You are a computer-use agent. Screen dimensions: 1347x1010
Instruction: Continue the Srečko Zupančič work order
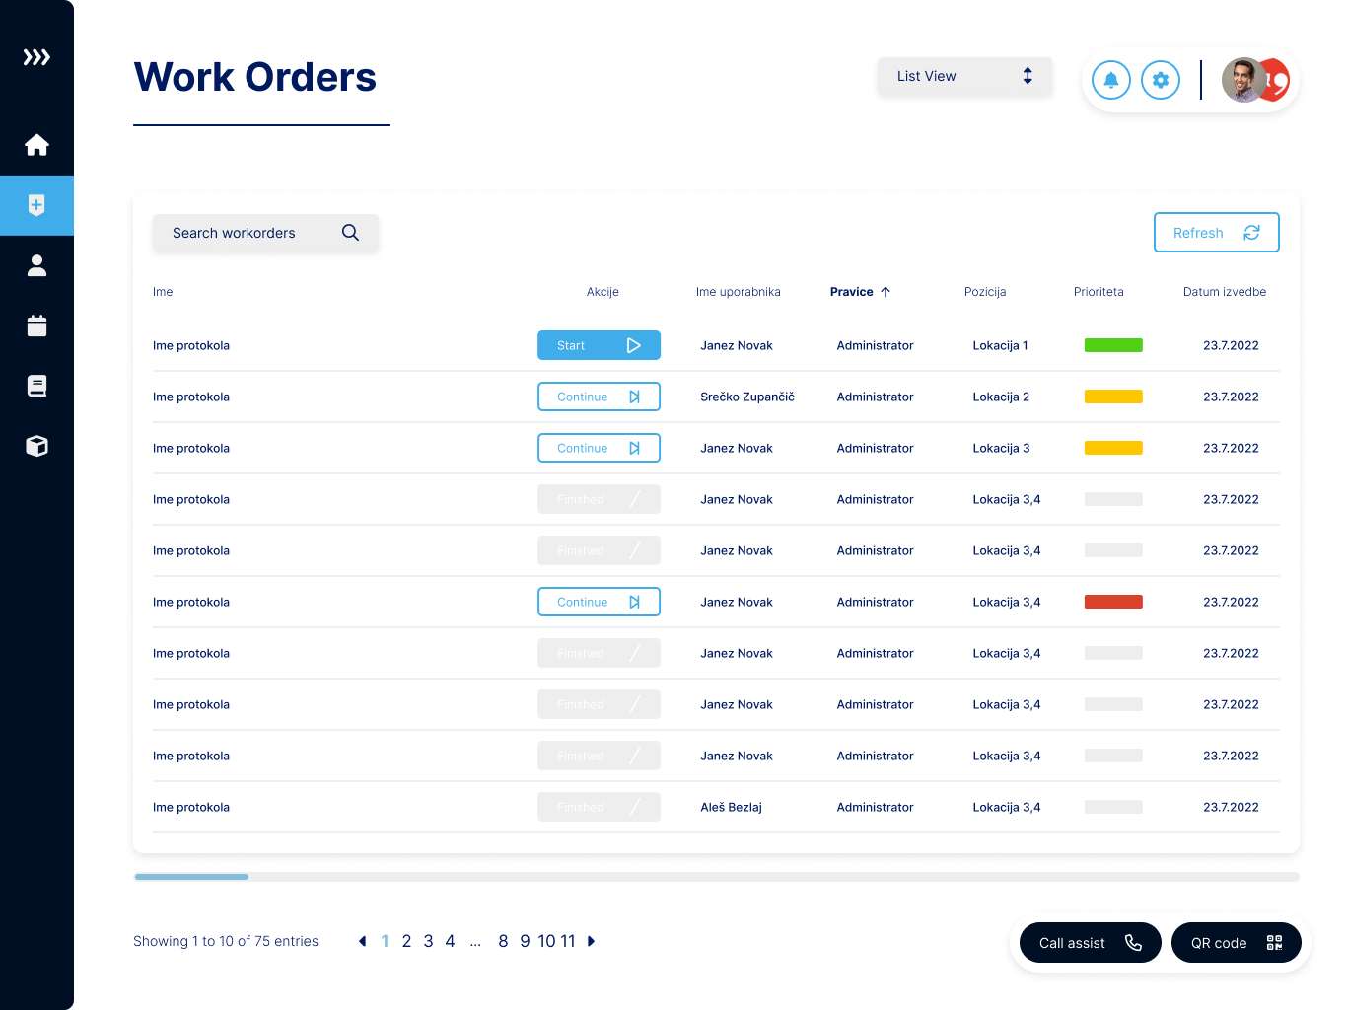coord(599,397)
